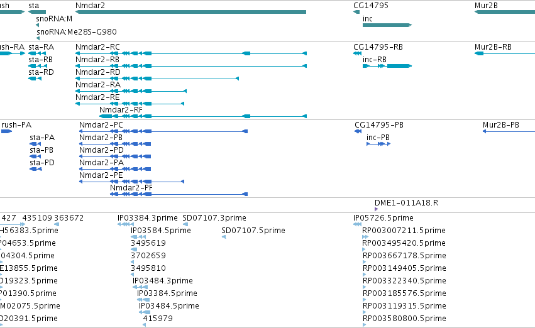Select the Nmdar2-RF transcript label
The image size is (535, 328).
pyautogui.click(x=121, y=110)
